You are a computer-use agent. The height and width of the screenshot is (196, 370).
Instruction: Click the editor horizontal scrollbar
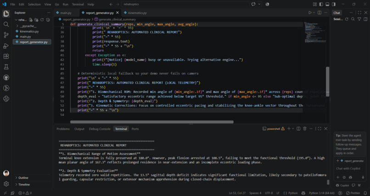coord(152,122)
